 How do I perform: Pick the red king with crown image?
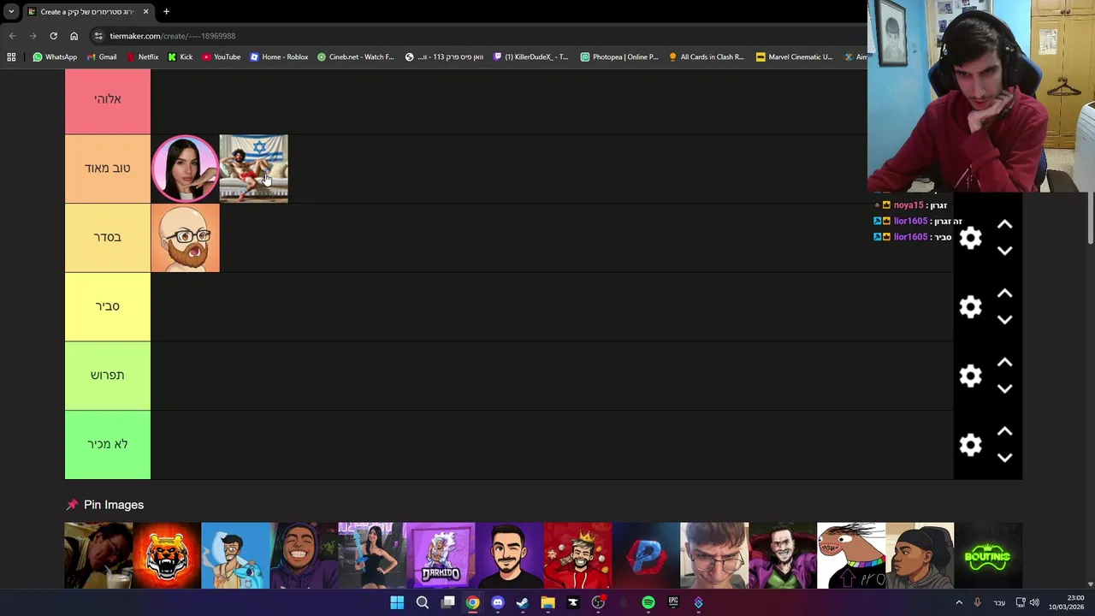pos(577,556)
